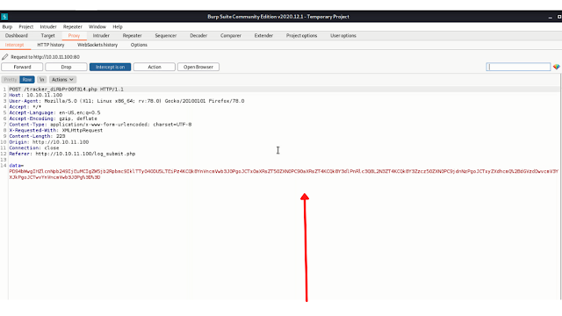The image size is (562, 316).
Task: Switch to the Repeater tool tab
Action: pos(132,35)
